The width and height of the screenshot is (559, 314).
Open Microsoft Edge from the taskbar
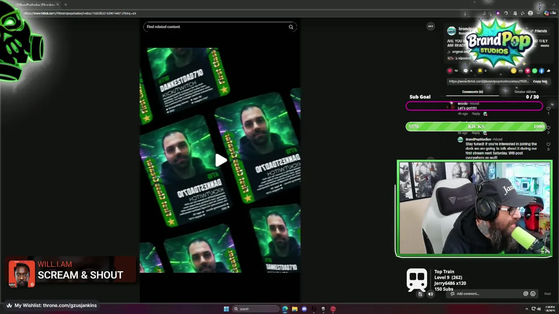pos(285,309)
